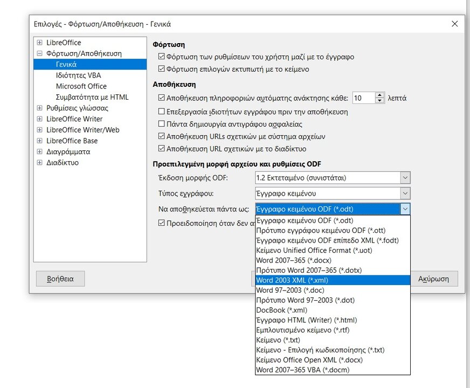Enable Πάντα δημιουργία αντιγράφου ασφαλείας

(161, 124)
